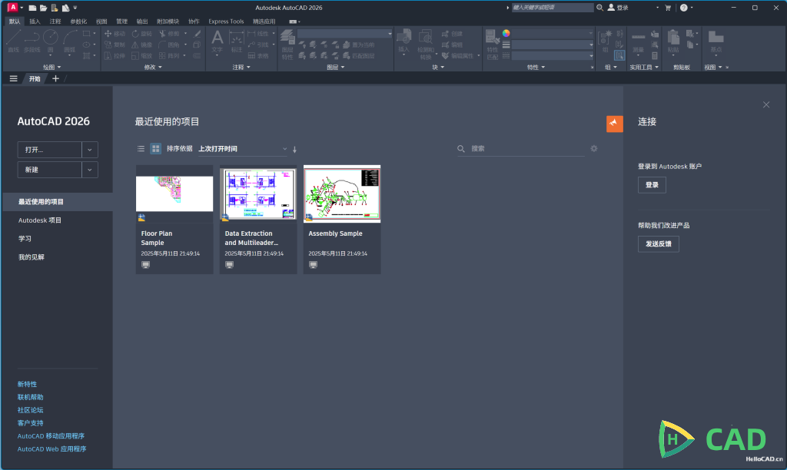Image resolution: width=787 pixels, height=470 pixels.
Task: Switch recent files to list view
Action: coord(141,149)
